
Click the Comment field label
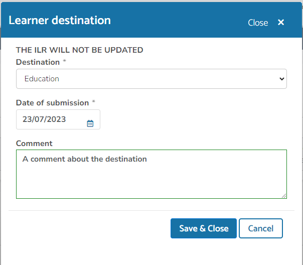coord(34,144)
